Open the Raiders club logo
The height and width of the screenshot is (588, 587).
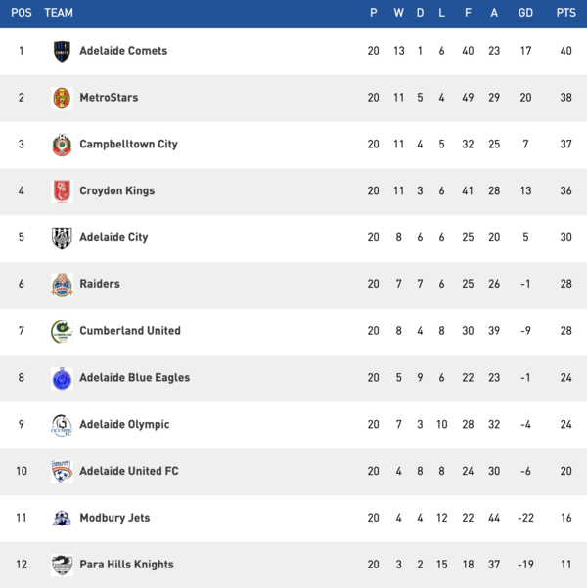coord(62,284)
